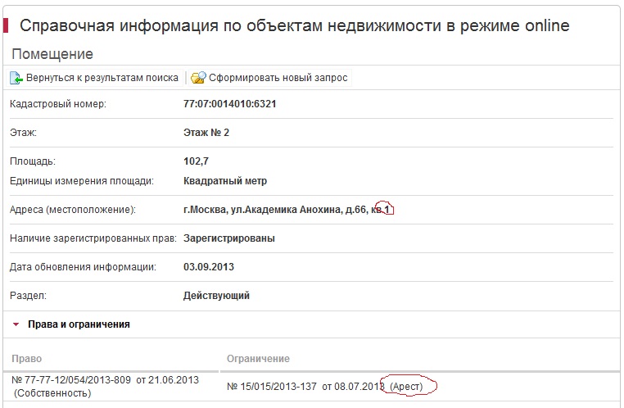Click the 'Зарегистрированы' rights status value
The width and height of the screenshot is (624, 408).
[229, 238]
